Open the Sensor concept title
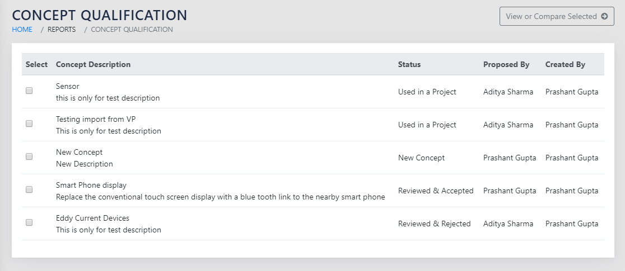The height and width of the screenshot is (271, 625). click(68, 87)
